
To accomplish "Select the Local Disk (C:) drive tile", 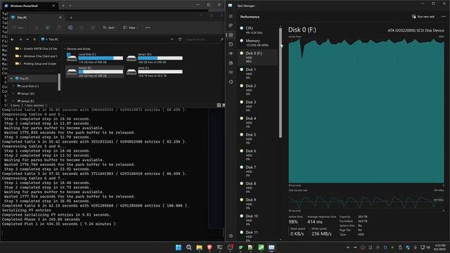I will pos(95,58).
